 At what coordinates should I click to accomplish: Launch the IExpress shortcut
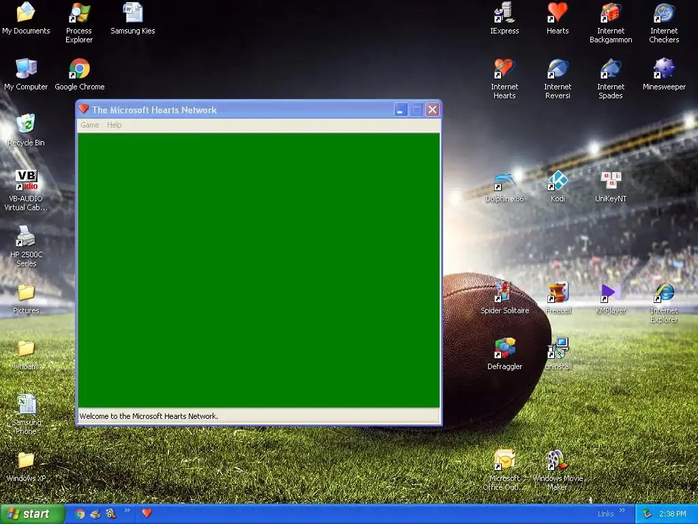pyautogui.click(x=504, y=18)
